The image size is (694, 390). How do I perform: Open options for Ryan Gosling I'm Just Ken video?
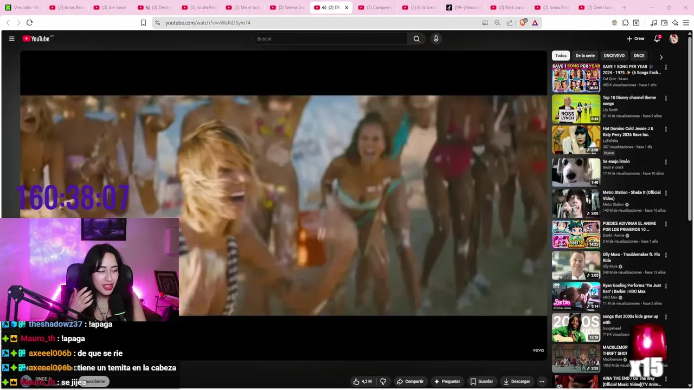tap(666, 286)
